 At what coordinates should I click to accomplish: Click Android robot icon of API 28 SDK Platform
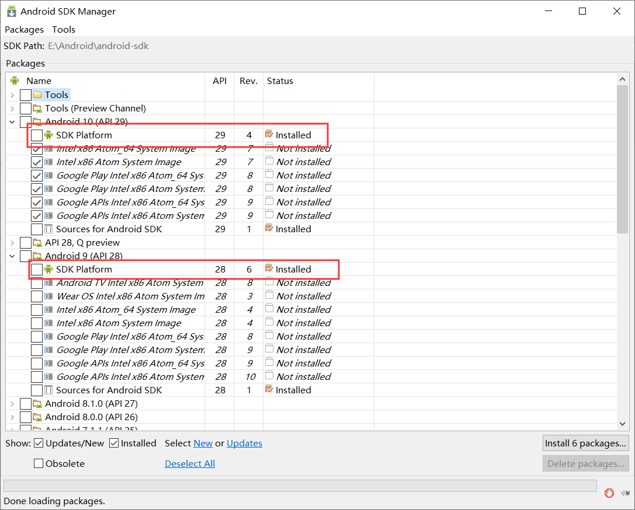click(48, 270)
